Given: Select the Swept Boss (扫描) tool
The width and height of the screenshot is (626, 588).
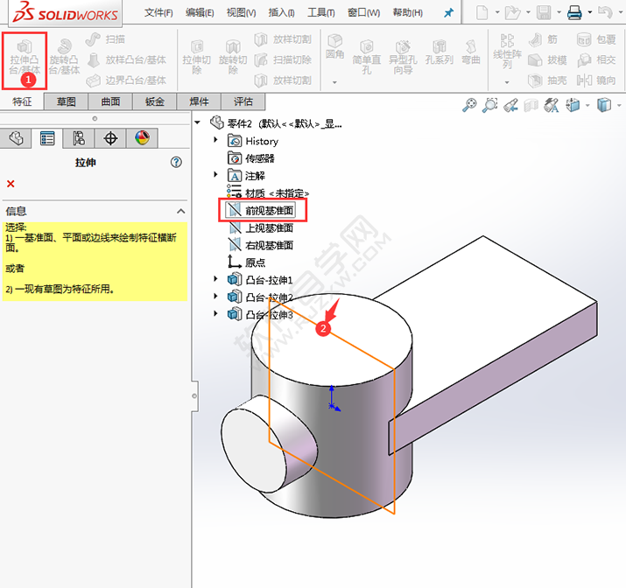Looking at the screenshot, I should [105, 39].
